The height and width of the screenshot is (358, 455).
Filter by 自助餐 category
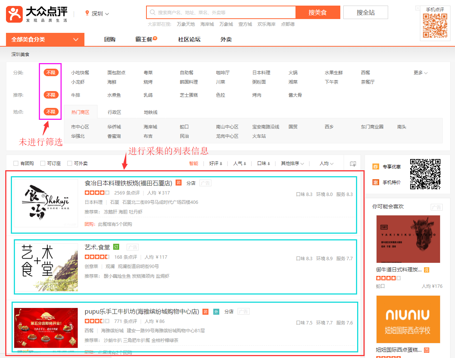tap(187, 73)
